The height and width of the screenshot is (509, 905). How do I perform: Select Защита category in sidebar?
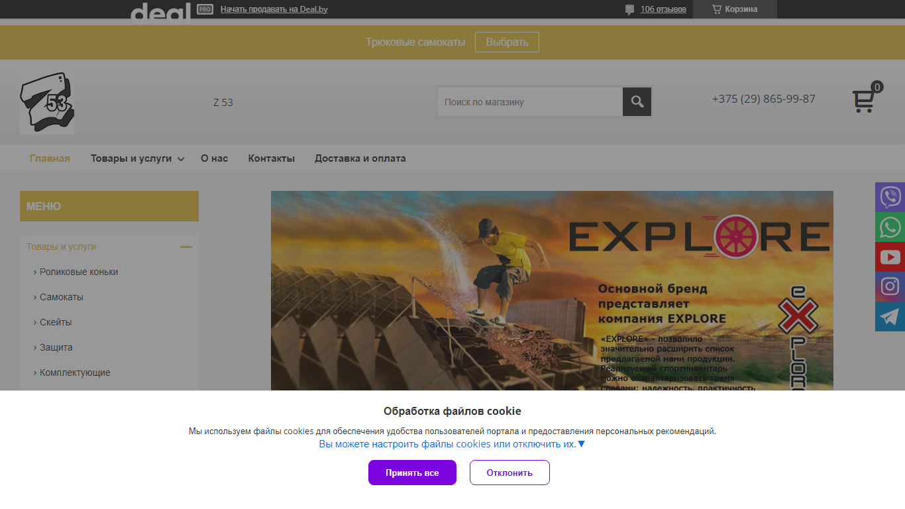(56, 347)
